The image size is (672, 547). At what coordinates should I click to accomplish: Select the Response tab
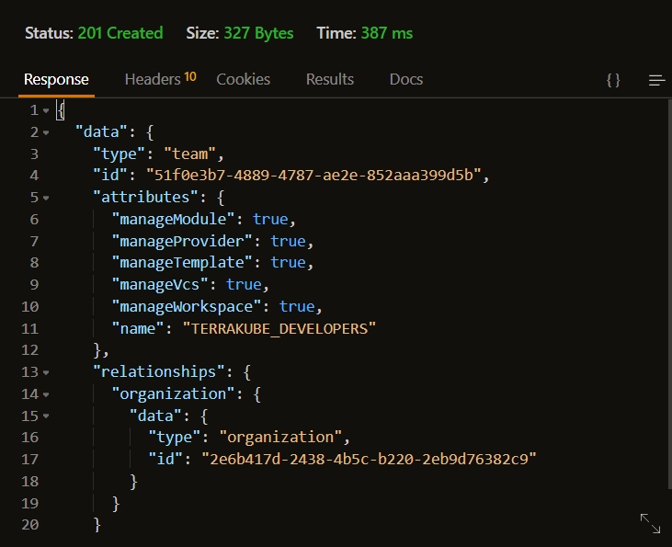(x=56, y=79)
